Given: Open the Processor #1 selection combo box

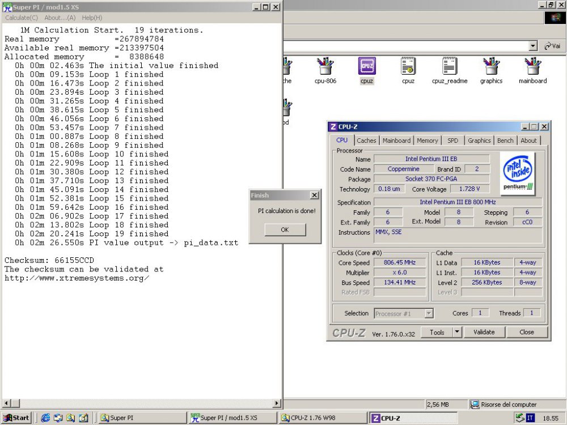Looking at the screenshot, I should point(403,313).
